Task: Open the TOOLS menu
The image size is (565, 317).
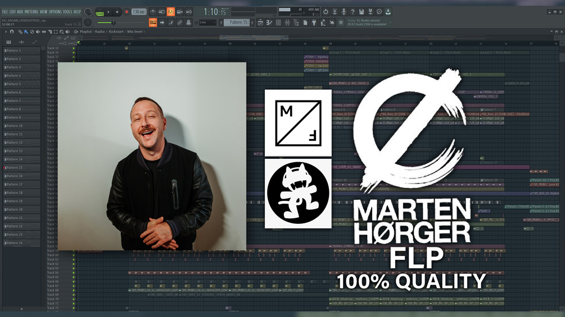Action: tap(67, 12)
